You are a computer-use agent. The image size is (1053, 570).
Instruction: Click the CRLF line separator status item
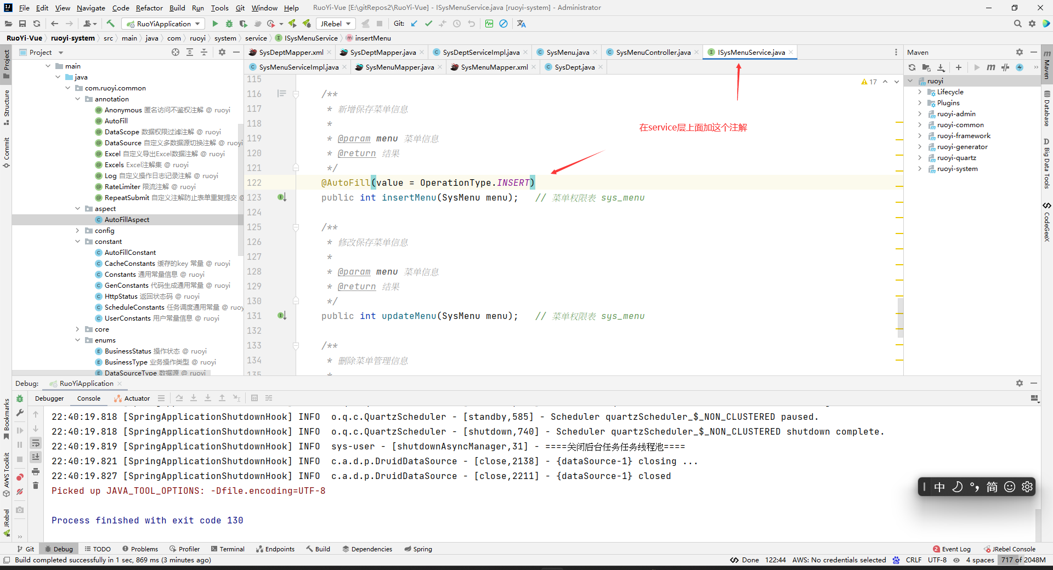pos(914,560)
